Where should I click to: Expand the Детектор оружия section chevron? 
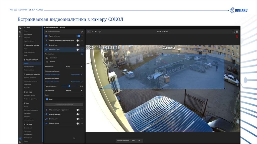coord(82,124)
